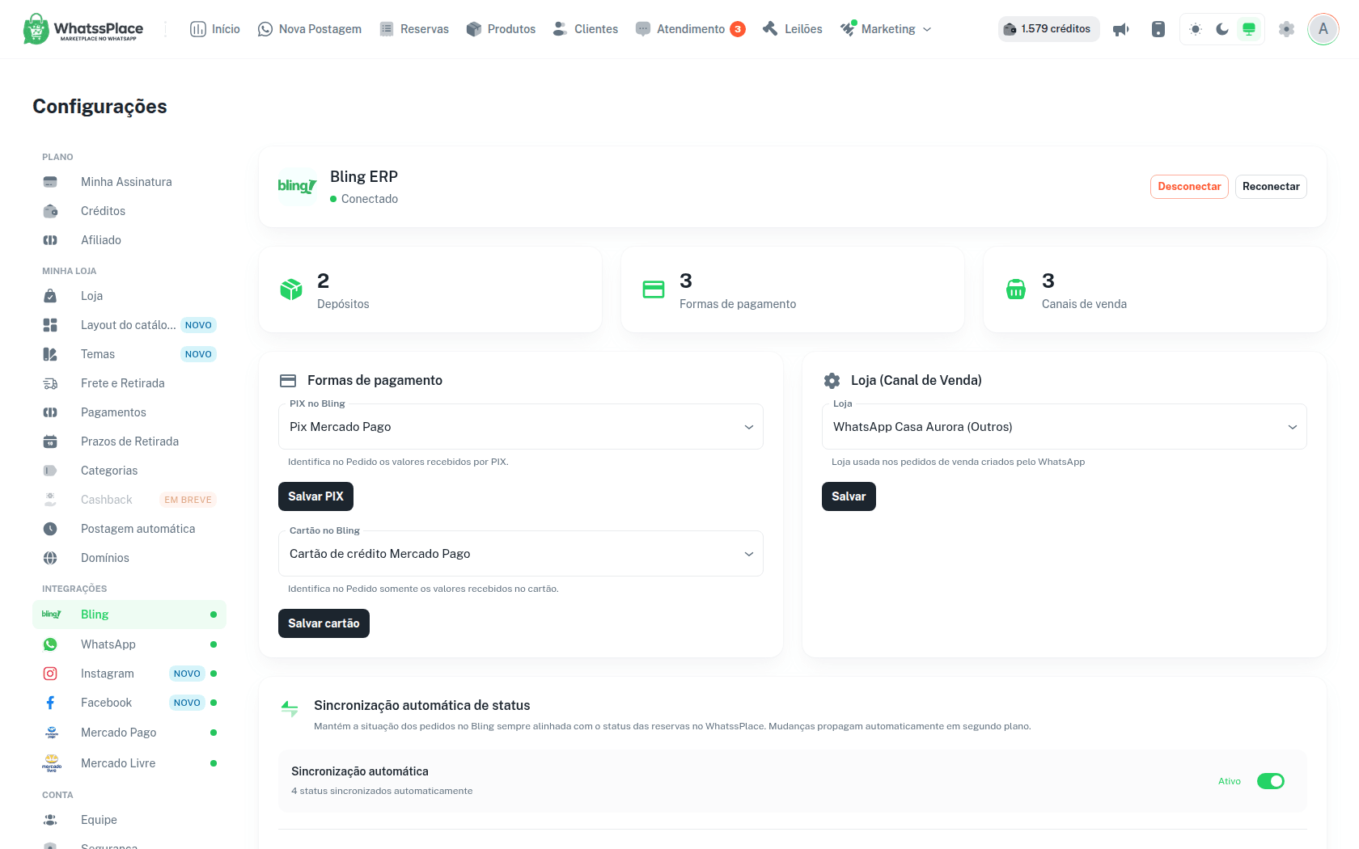Open settings gear icon in header
Screen dimensions: 1359x849
coord(1286,29)
